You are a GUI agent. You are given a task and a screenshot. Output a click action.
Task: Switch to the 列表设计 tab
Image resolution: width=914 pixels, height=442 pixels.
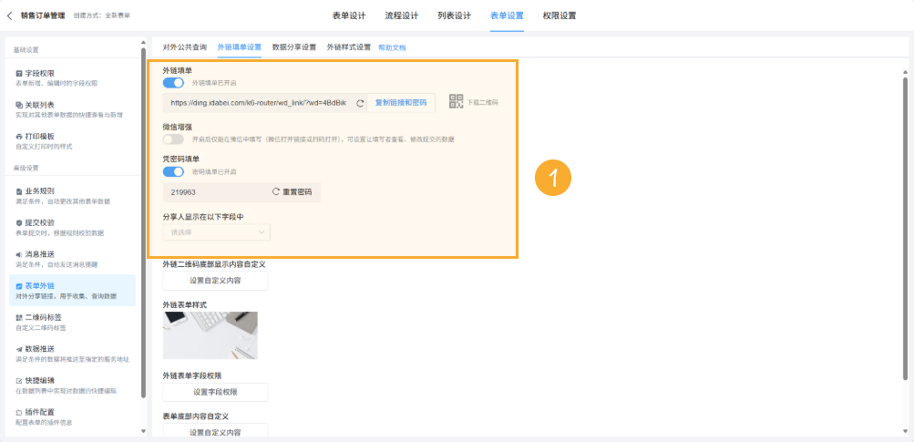pyautogui.click(x=454, y=15)
